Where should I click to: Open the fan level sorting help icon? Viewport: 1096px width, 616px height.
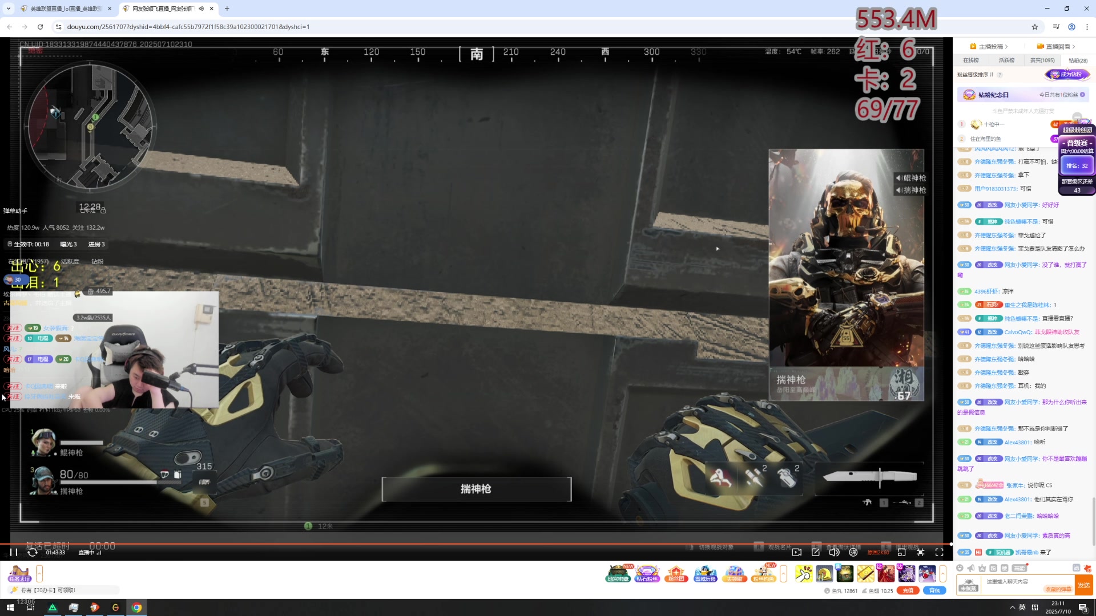click(1000, 75)
